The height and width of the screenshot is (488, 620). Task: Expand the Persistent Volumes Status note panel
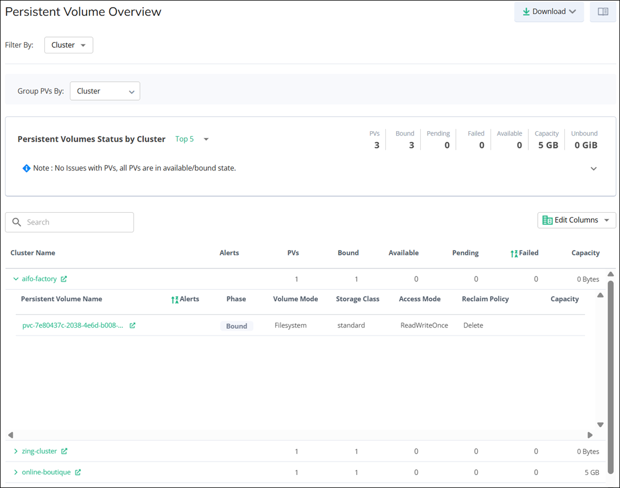click(x=594, y=169)
